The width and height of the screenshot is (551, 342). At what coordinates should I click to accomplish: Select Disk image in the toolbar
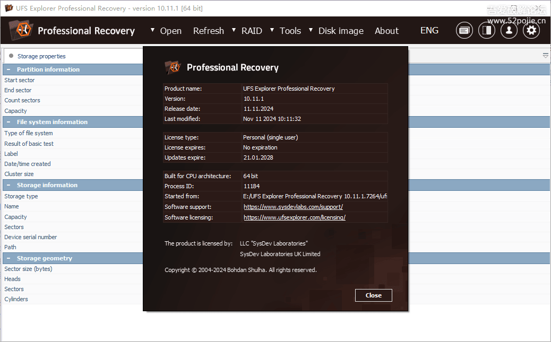pos(341,31)
